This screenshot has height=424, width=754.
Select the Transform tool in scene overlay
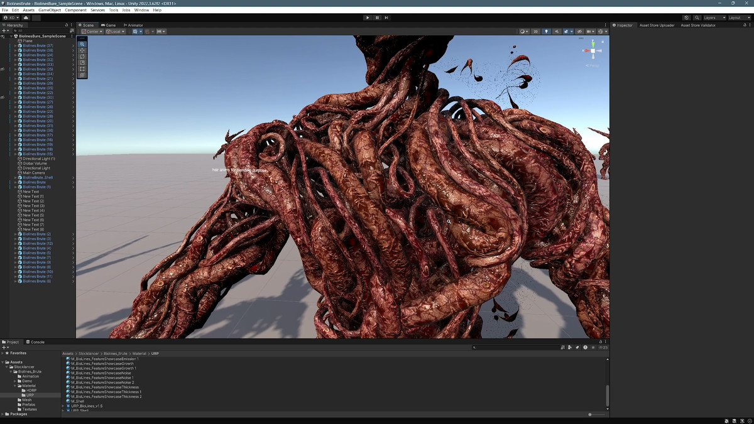point(82,75)
